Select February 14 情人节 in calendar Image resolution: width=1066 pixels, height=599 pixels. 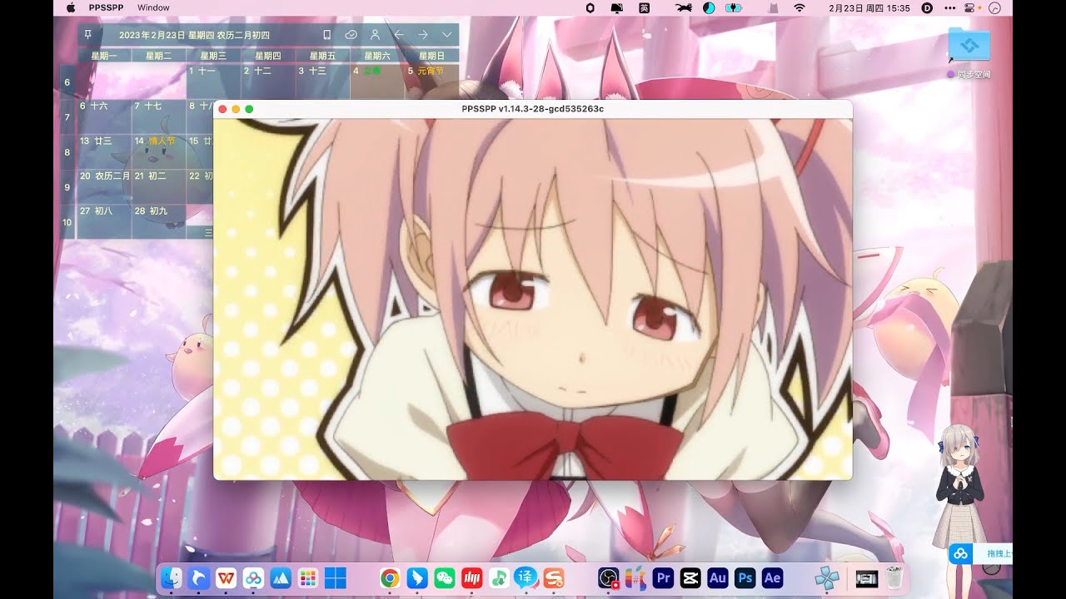pos(159,151)
